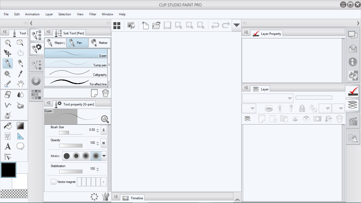
Task: Choose the Turnip pen preset
Action: (x=76, y=63)
